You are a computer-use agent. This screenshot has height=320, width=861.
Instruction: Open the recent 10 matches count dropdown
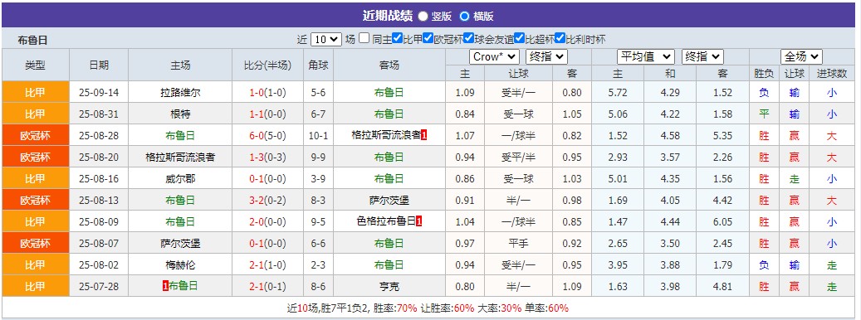coord(326,39)
